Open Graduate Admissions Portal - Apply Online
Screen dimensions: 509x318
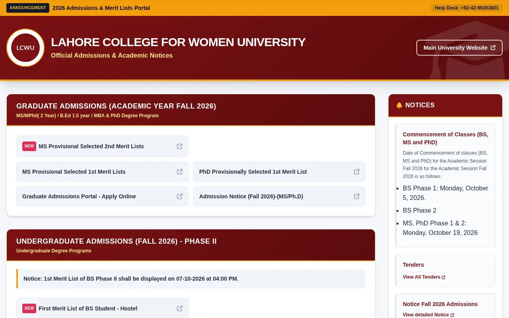tap(102, 196)
